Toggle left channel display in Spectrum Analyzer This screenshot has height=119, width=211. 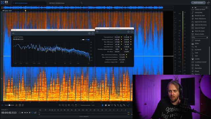83,40
